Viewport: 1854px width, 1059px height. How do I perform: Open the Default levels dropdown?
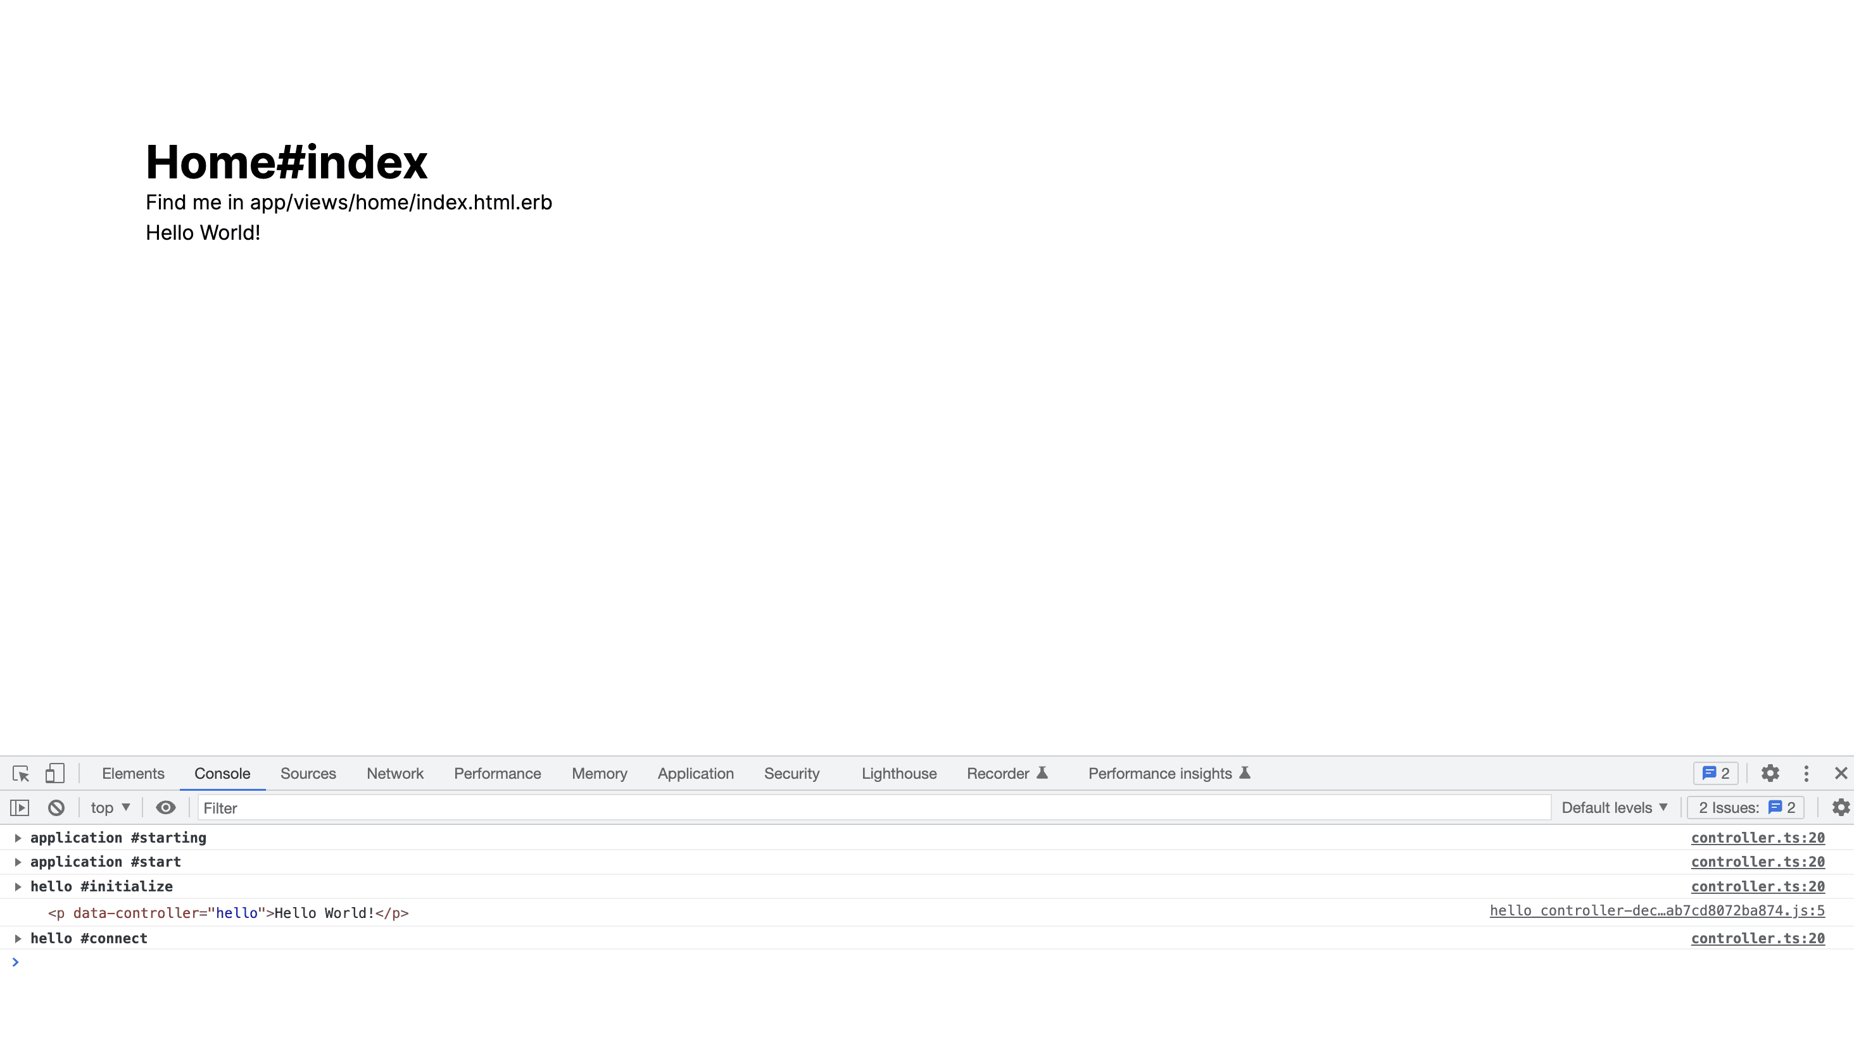point(1614,807)
